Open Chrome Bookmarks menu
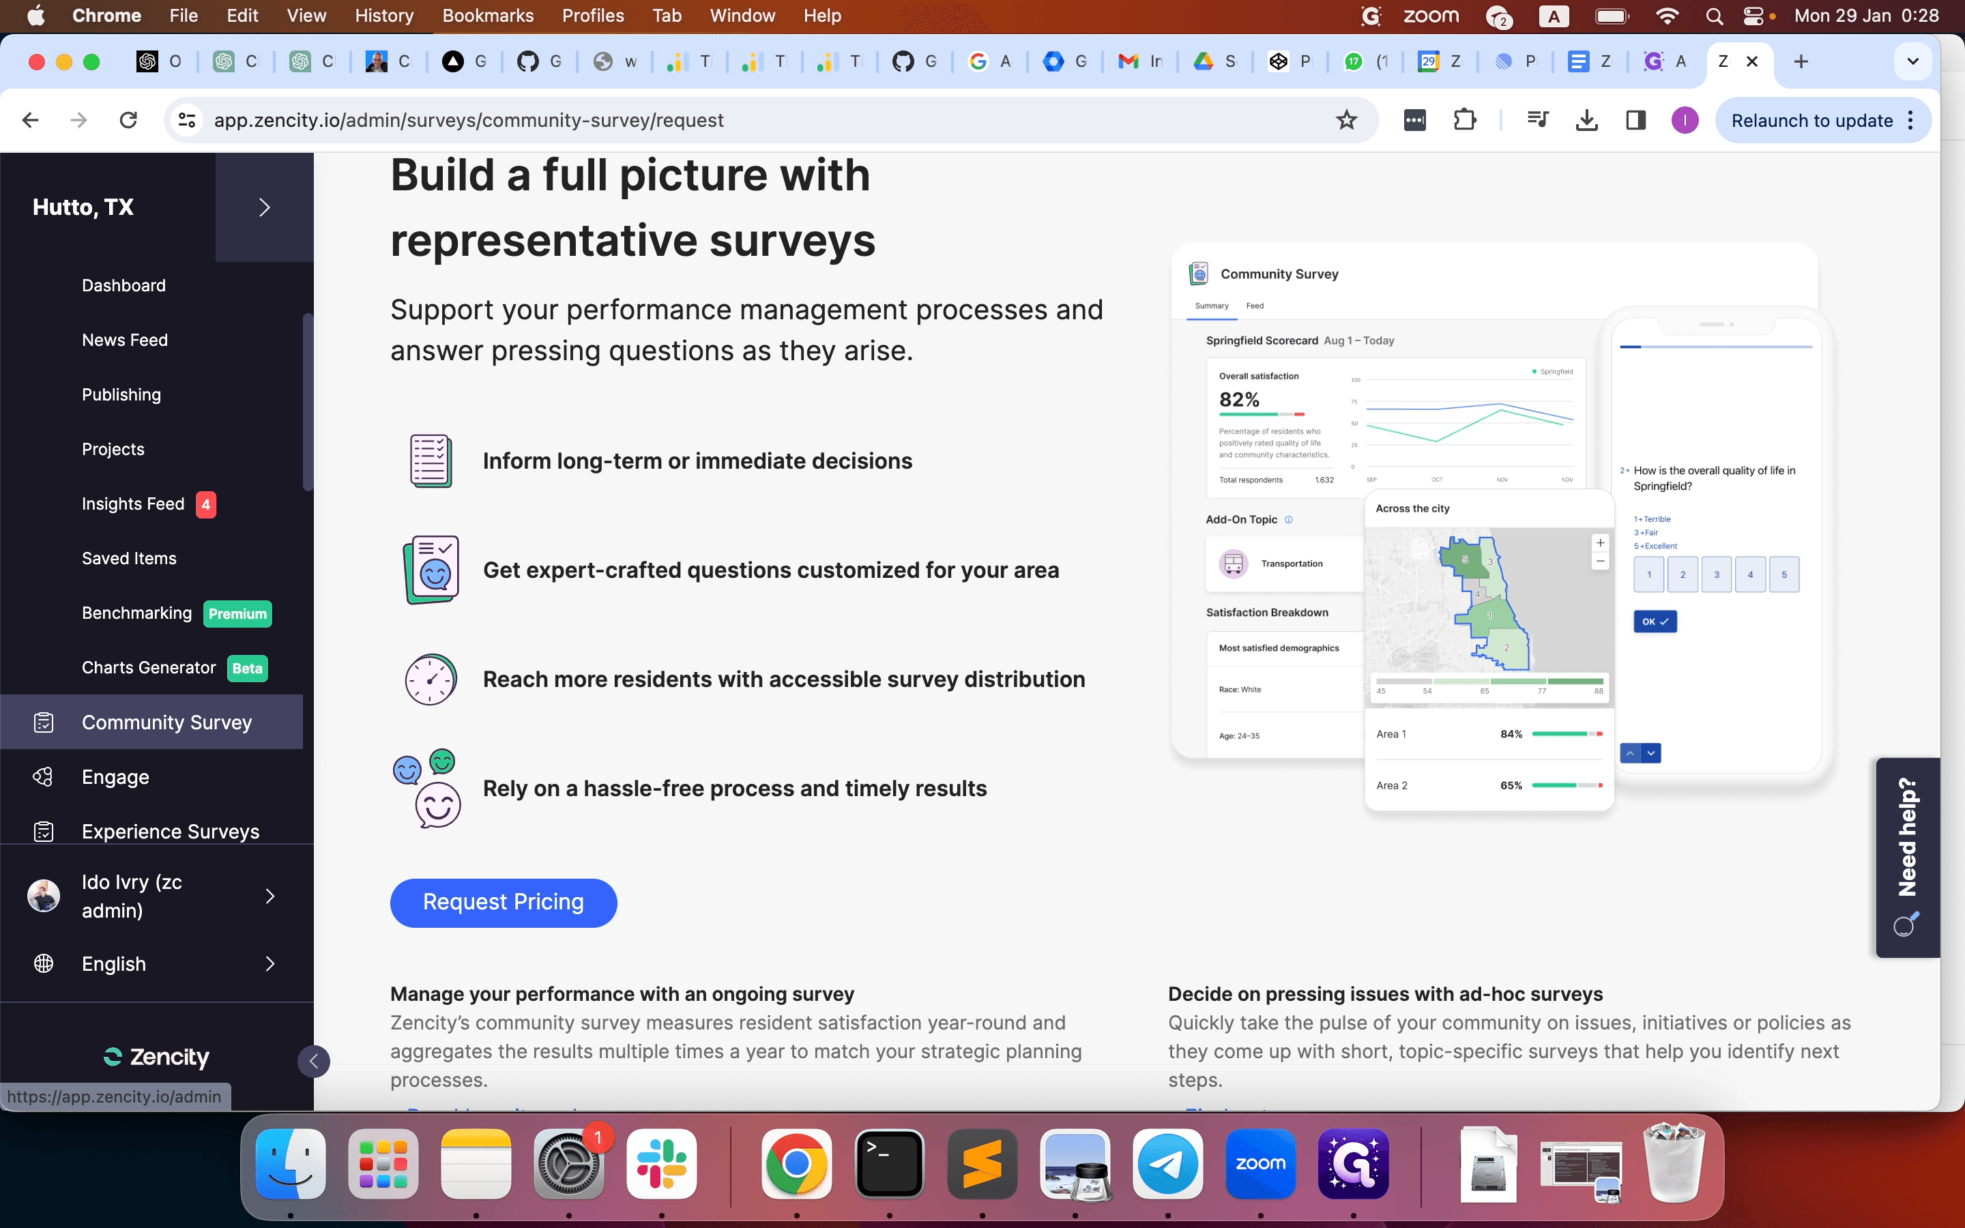1965x1228 pixels. pyautogui.click(x=487, y=16)
